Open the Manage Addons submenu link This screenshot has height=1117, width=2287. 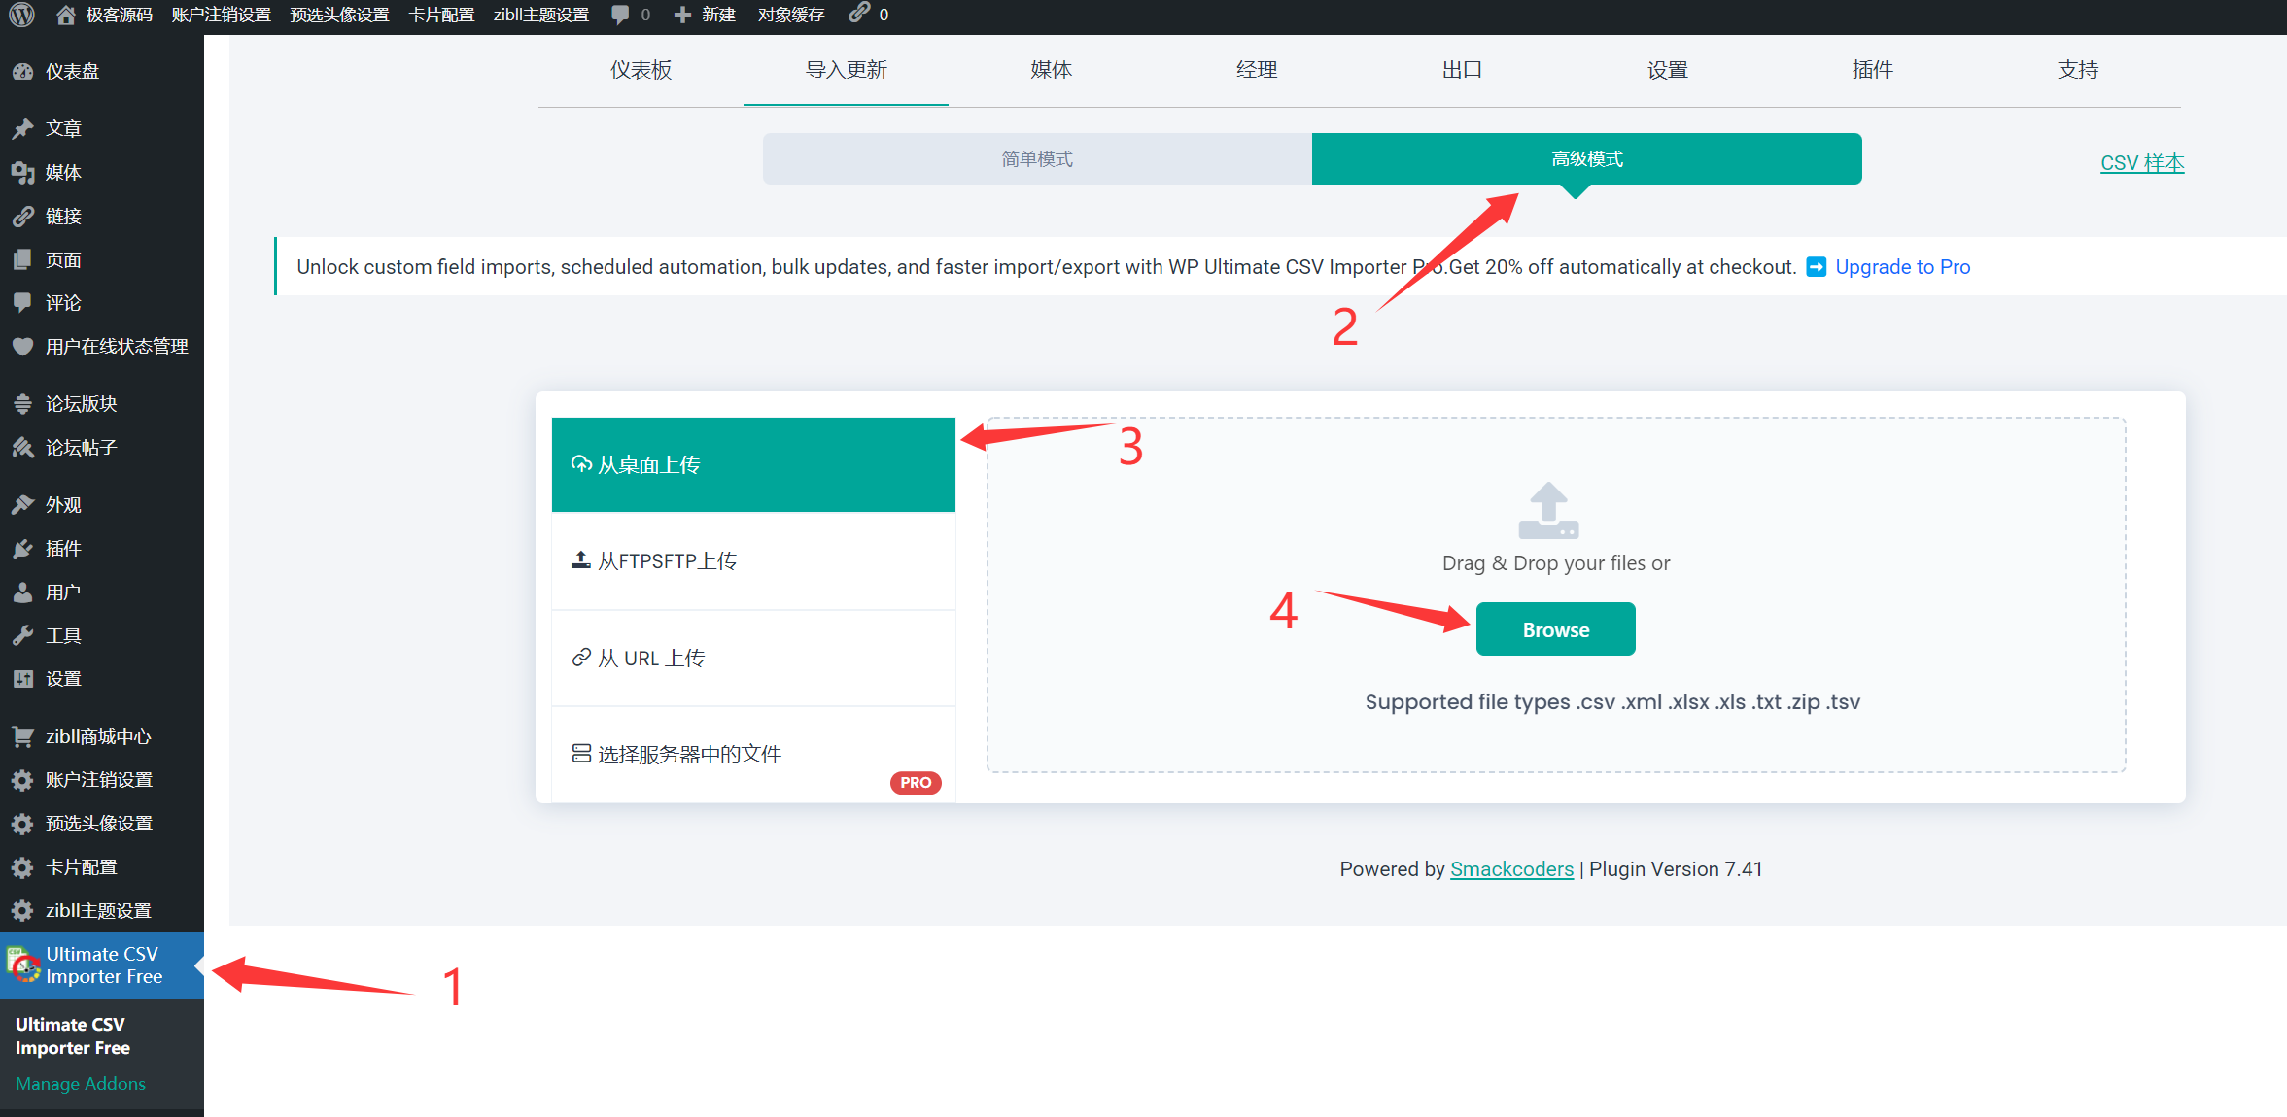(x=81, y=1083)
